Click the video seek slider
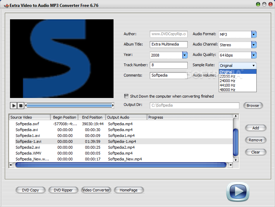The width and height of the screenshot is (275, 207). [x=69, y=106]
